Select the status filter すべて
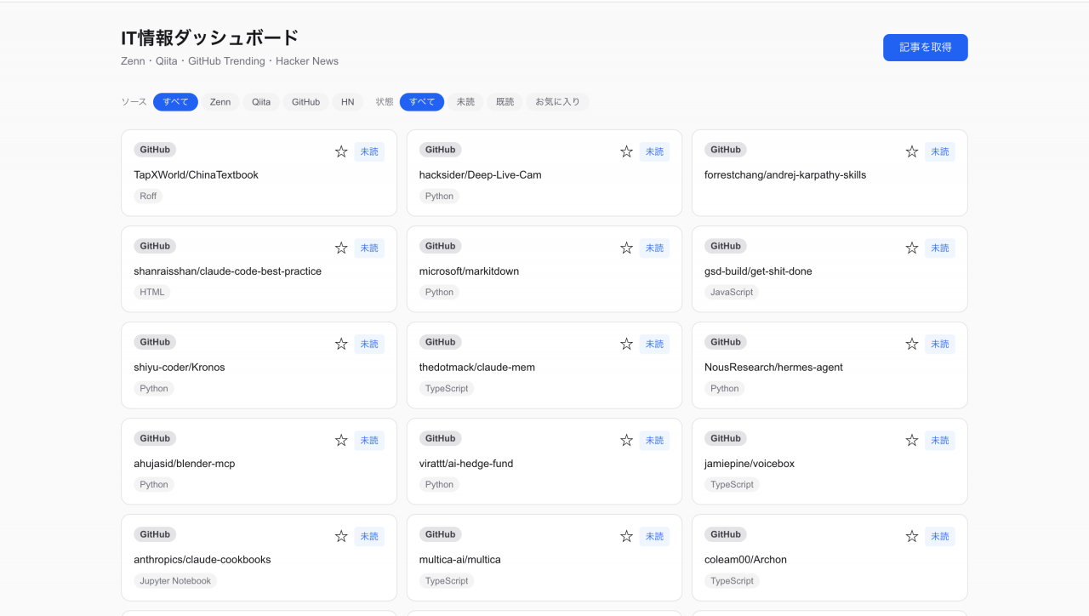 422,102
